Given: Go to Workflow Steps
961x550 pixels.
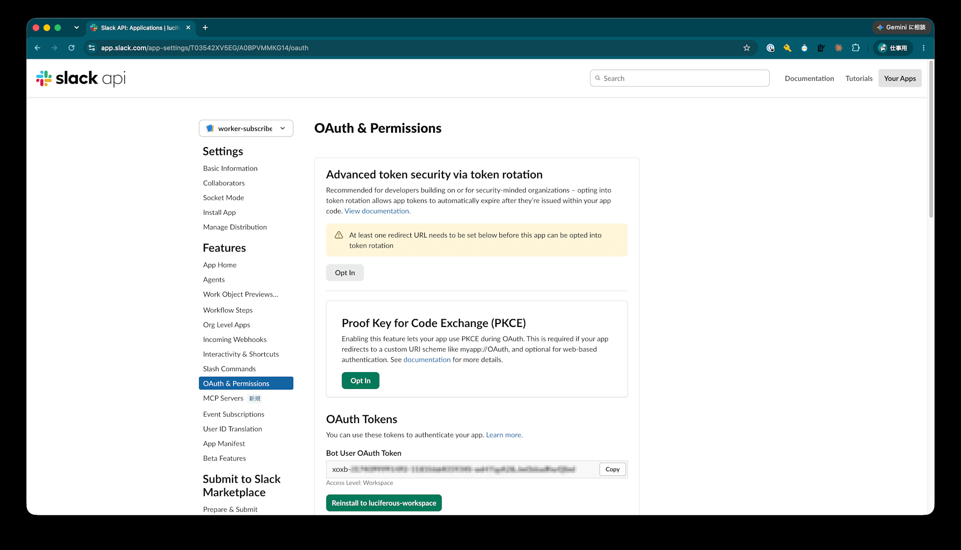Looking at the screenshot, I should [x=228, y=310].
